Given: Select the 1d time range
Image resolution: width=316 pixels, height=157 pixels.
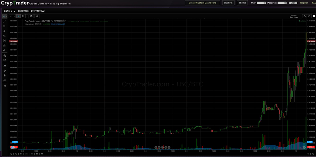Looking at the screenshot, I should (41, 154).
